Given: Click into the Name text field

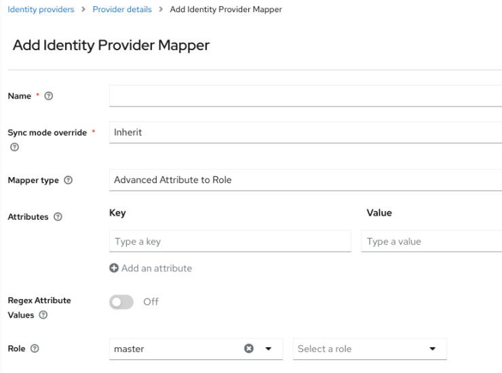Looking at the screenshot, I should (x=305, y=96).
